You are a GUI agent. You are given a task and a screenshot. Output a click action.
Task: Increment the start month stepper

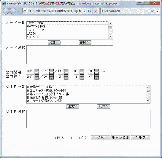pyautogui.click(x=51, y=70)
